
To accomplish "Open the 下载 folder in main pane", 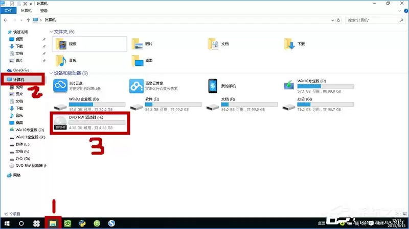I will pos(294,44).
